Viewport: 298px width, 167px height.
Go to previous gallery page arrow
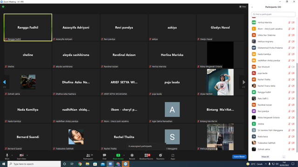coord(4,82)
